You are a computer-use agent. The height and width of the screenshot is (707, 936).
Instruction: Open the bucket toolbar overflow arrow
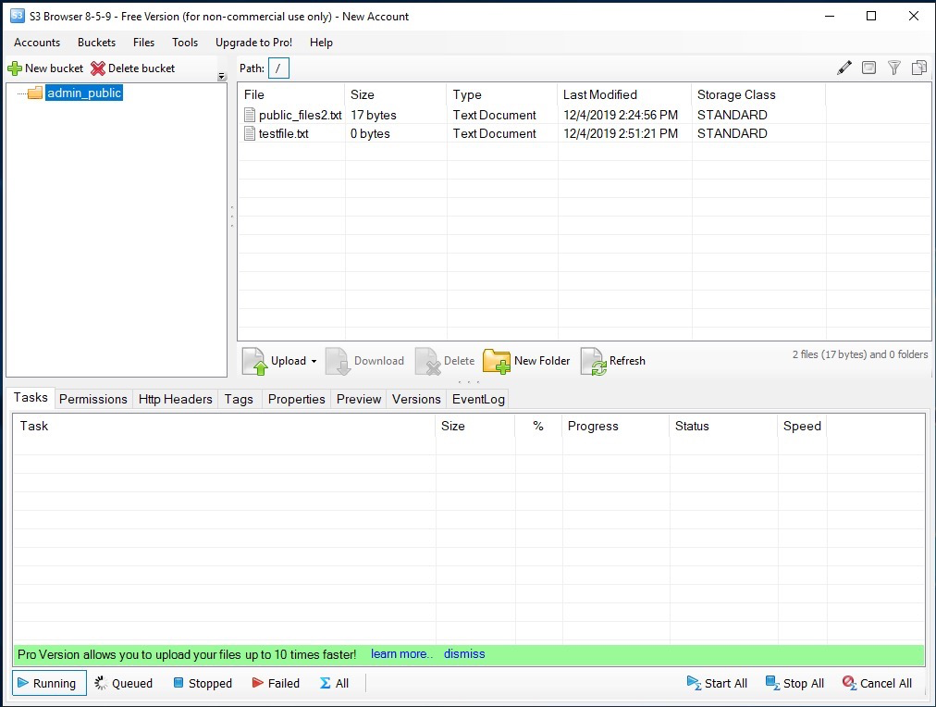coord(221,77)
